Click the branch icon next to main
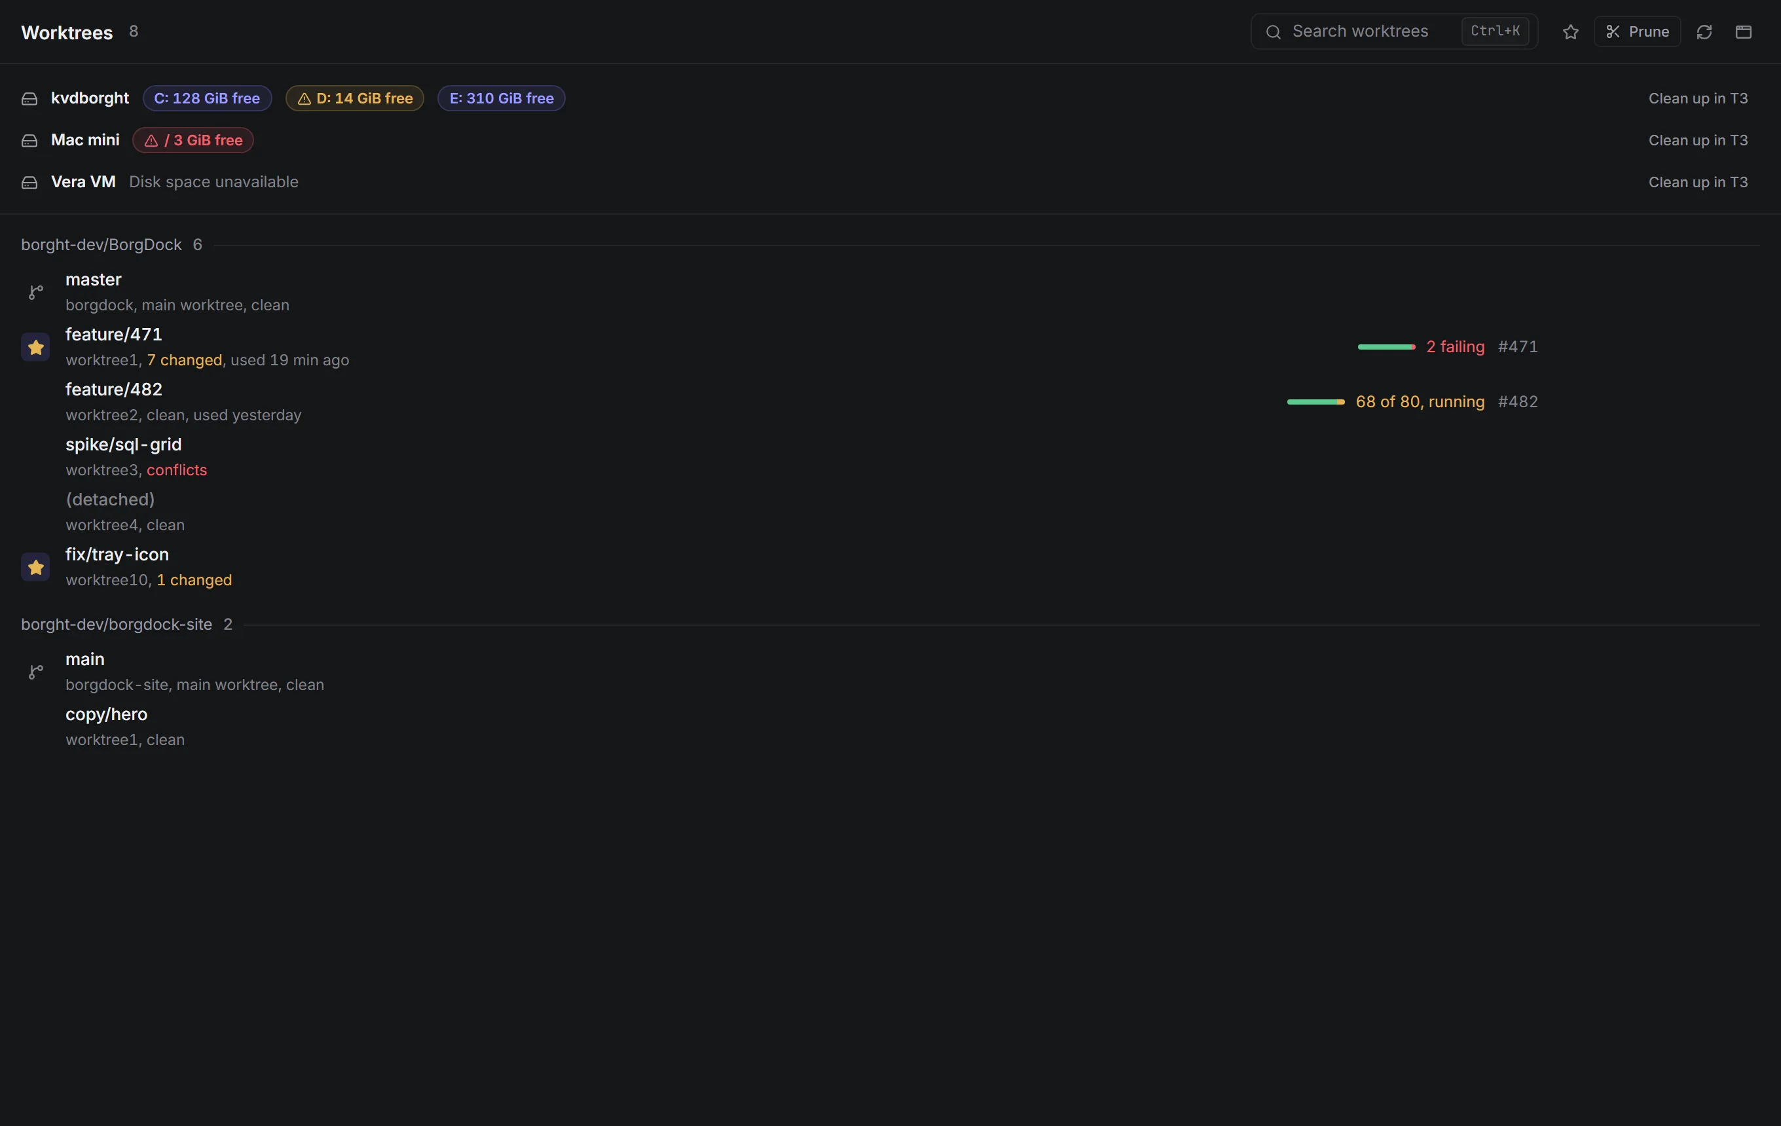This screenshot has width=1781, height=1126. (x=35, y=672)
